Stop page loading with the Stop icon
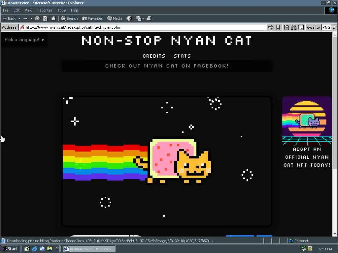 tap(37, 18)
